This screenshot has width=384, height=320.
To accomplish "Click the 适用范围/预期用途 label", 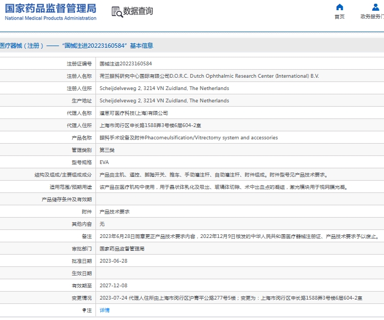I will (71, 187).
